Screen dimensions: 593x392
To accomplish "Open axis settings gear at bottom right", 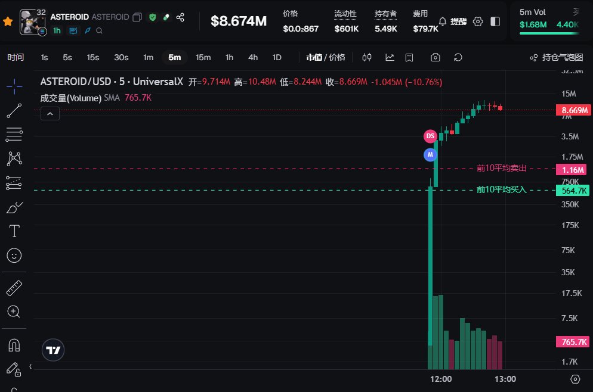I will [575, 379].
